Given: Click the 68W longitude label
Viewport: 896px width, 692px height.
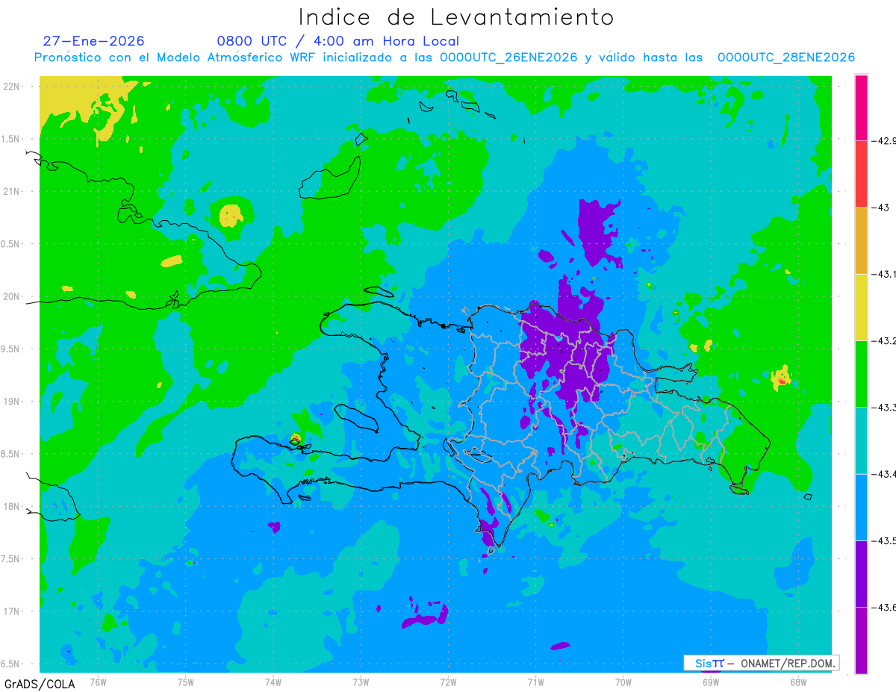Looking at the screenshot, I should coord(797,681).
